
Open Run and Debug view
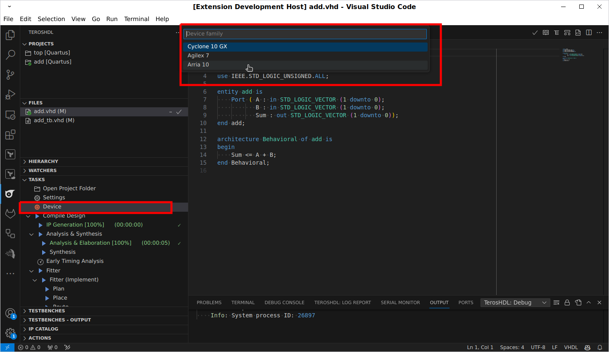pos(10,94)
